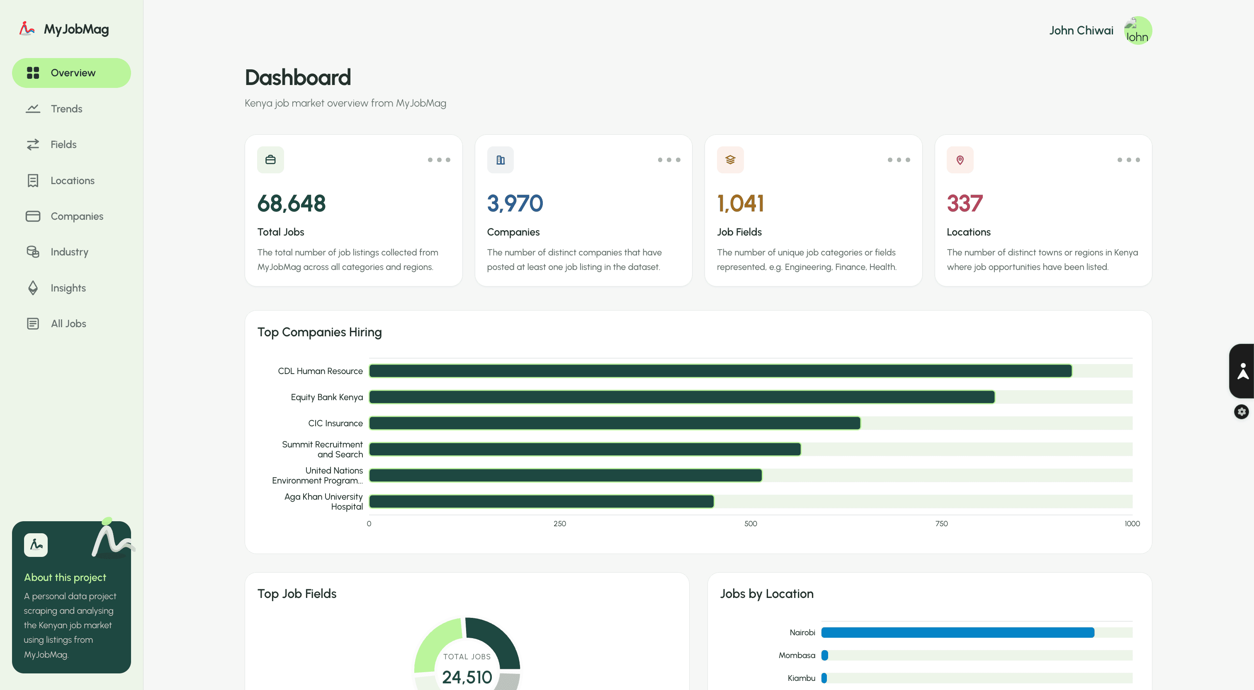Image resolution: width=1254 pixels, height=690 pixels.
Task: Click the Jobs by Location heading
Action: click(767, 594)
